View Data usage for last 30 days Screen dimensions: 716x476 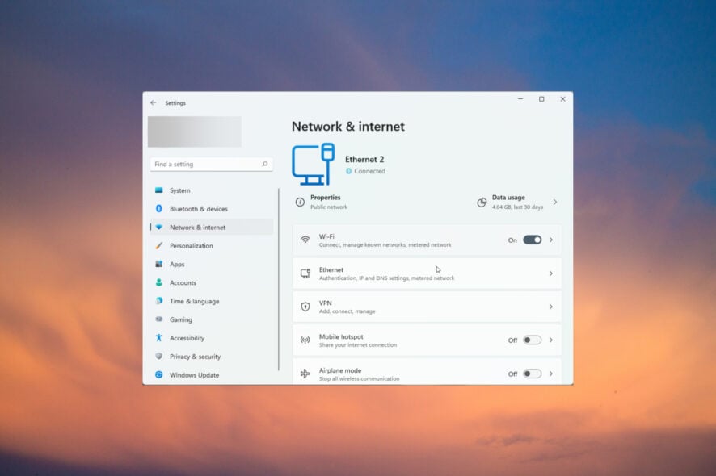[x=517, y=202]
